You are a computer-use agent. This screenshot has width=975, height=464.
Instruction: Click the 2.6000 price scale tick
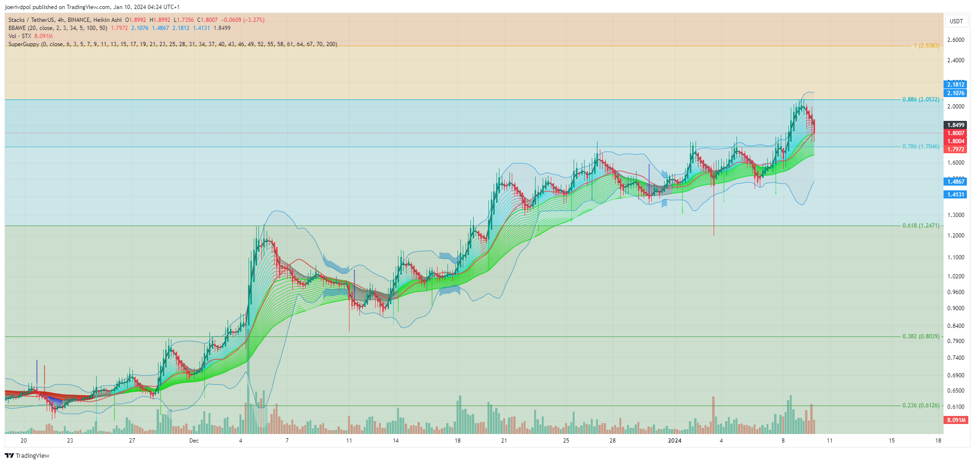click(955, 40)
